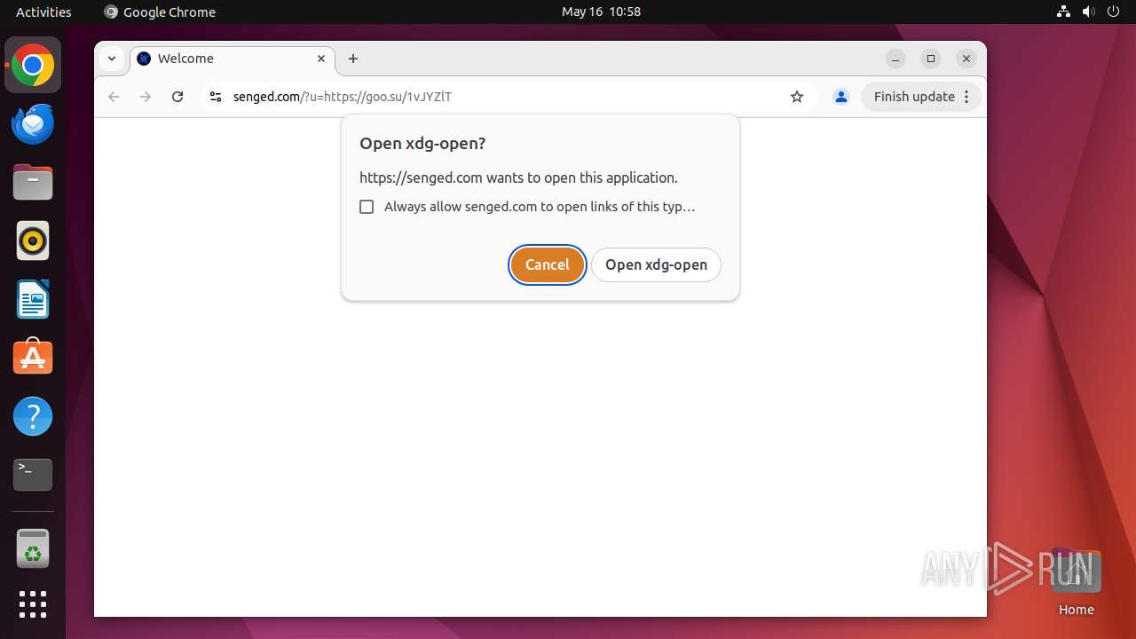Launch Thunderbird mail from the dock
Image resolution: width=1136 pixels, height=639 pixels.
coord(33,123)
